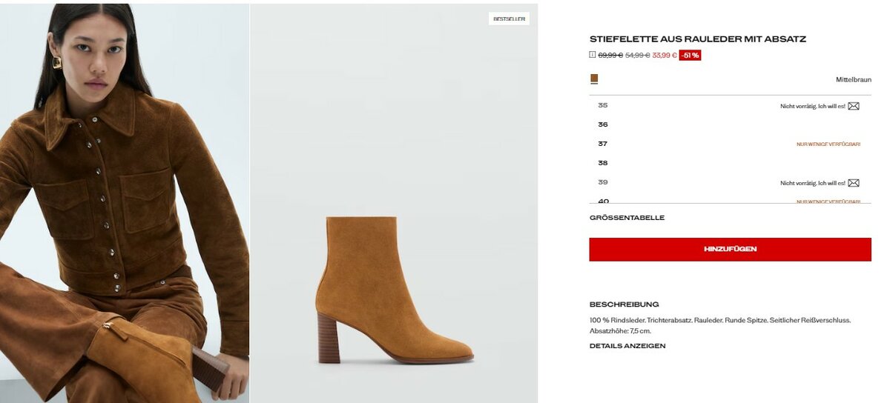Viewport: 890px width, 403px height.
Task: Click envelope icon next to size 35
Action: (854, 106)
